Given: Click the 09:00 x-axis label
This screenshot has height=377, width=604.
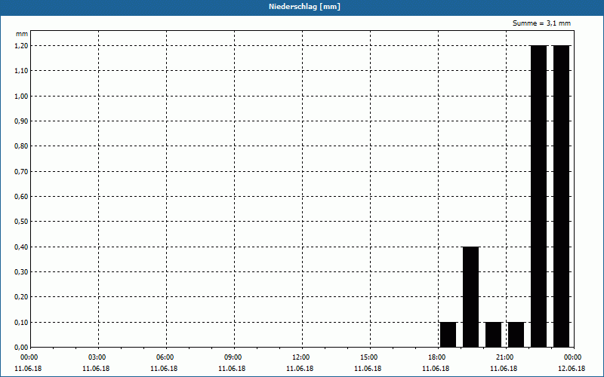Looking at the screenshot, I should click(x=233, y=357).
